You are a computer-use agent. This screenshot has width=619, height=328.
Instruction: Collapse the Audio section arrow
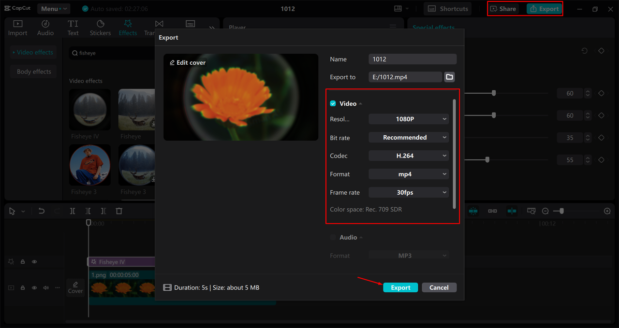click(x=361, y=237)
